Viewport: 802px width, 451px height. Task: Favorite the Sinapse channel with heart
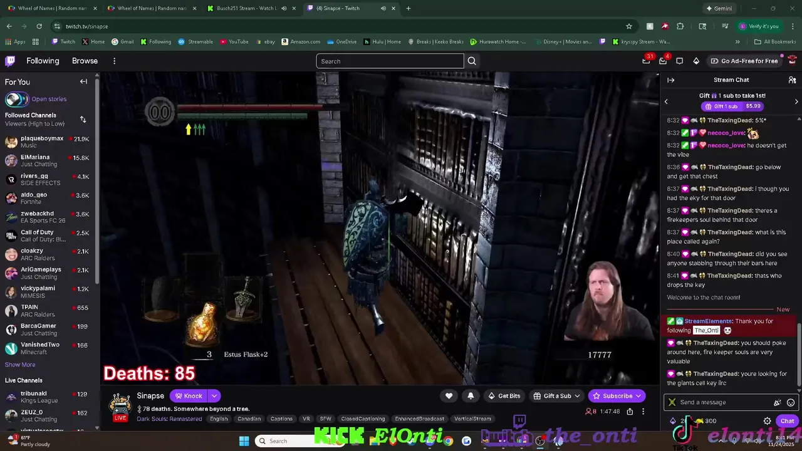click(449, 396)
